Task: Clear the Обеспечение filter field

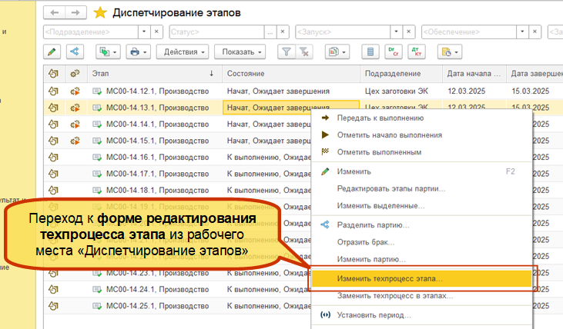Action: (x=535, y=32)
